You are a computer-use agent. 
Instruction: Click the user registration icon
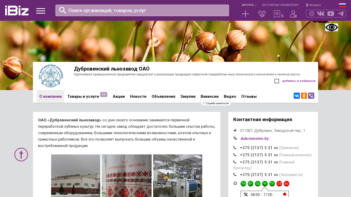coord(293,14)
